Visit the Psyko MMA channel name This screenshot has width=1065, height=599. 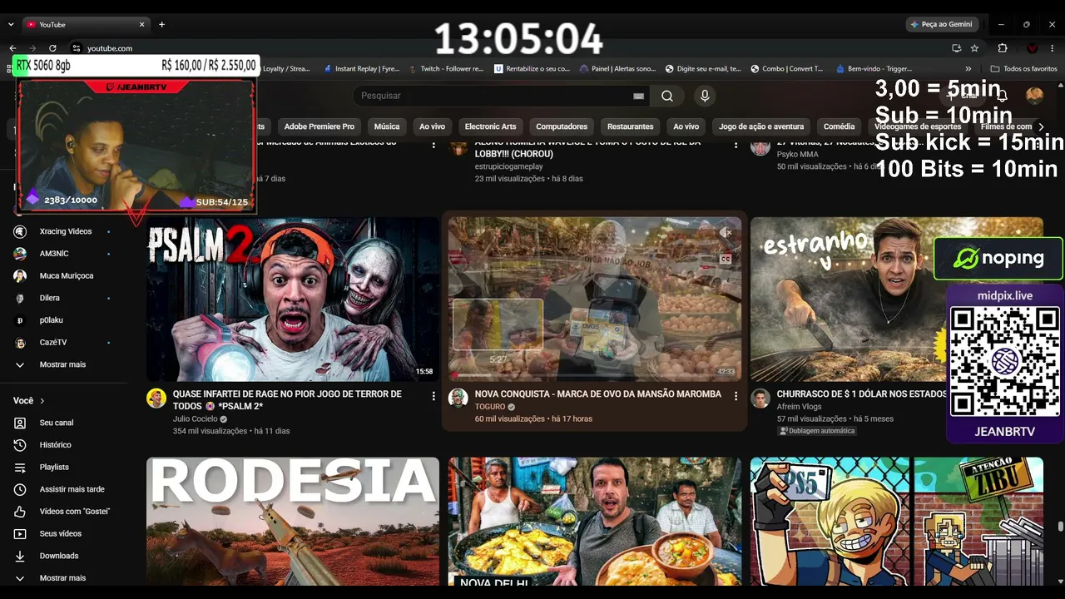798,155
